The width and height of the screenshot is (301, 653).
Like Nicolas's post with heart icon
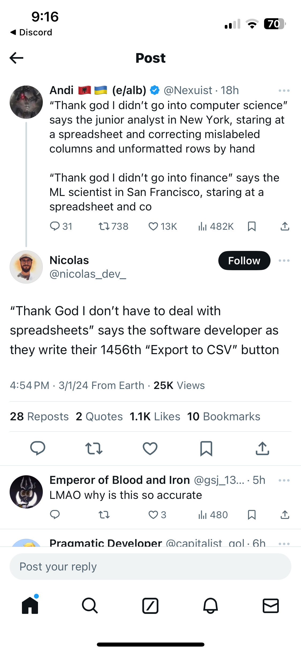point(150,448)
